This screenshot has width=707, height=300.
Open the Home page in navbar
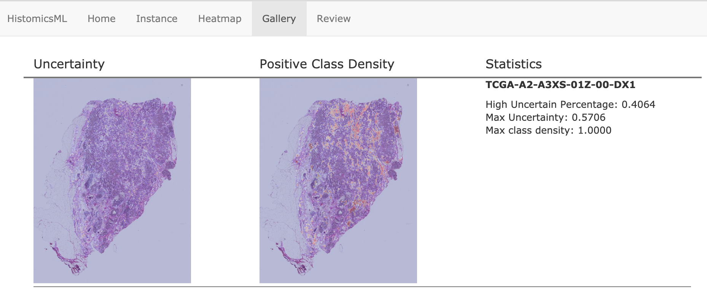pos(101,19)
